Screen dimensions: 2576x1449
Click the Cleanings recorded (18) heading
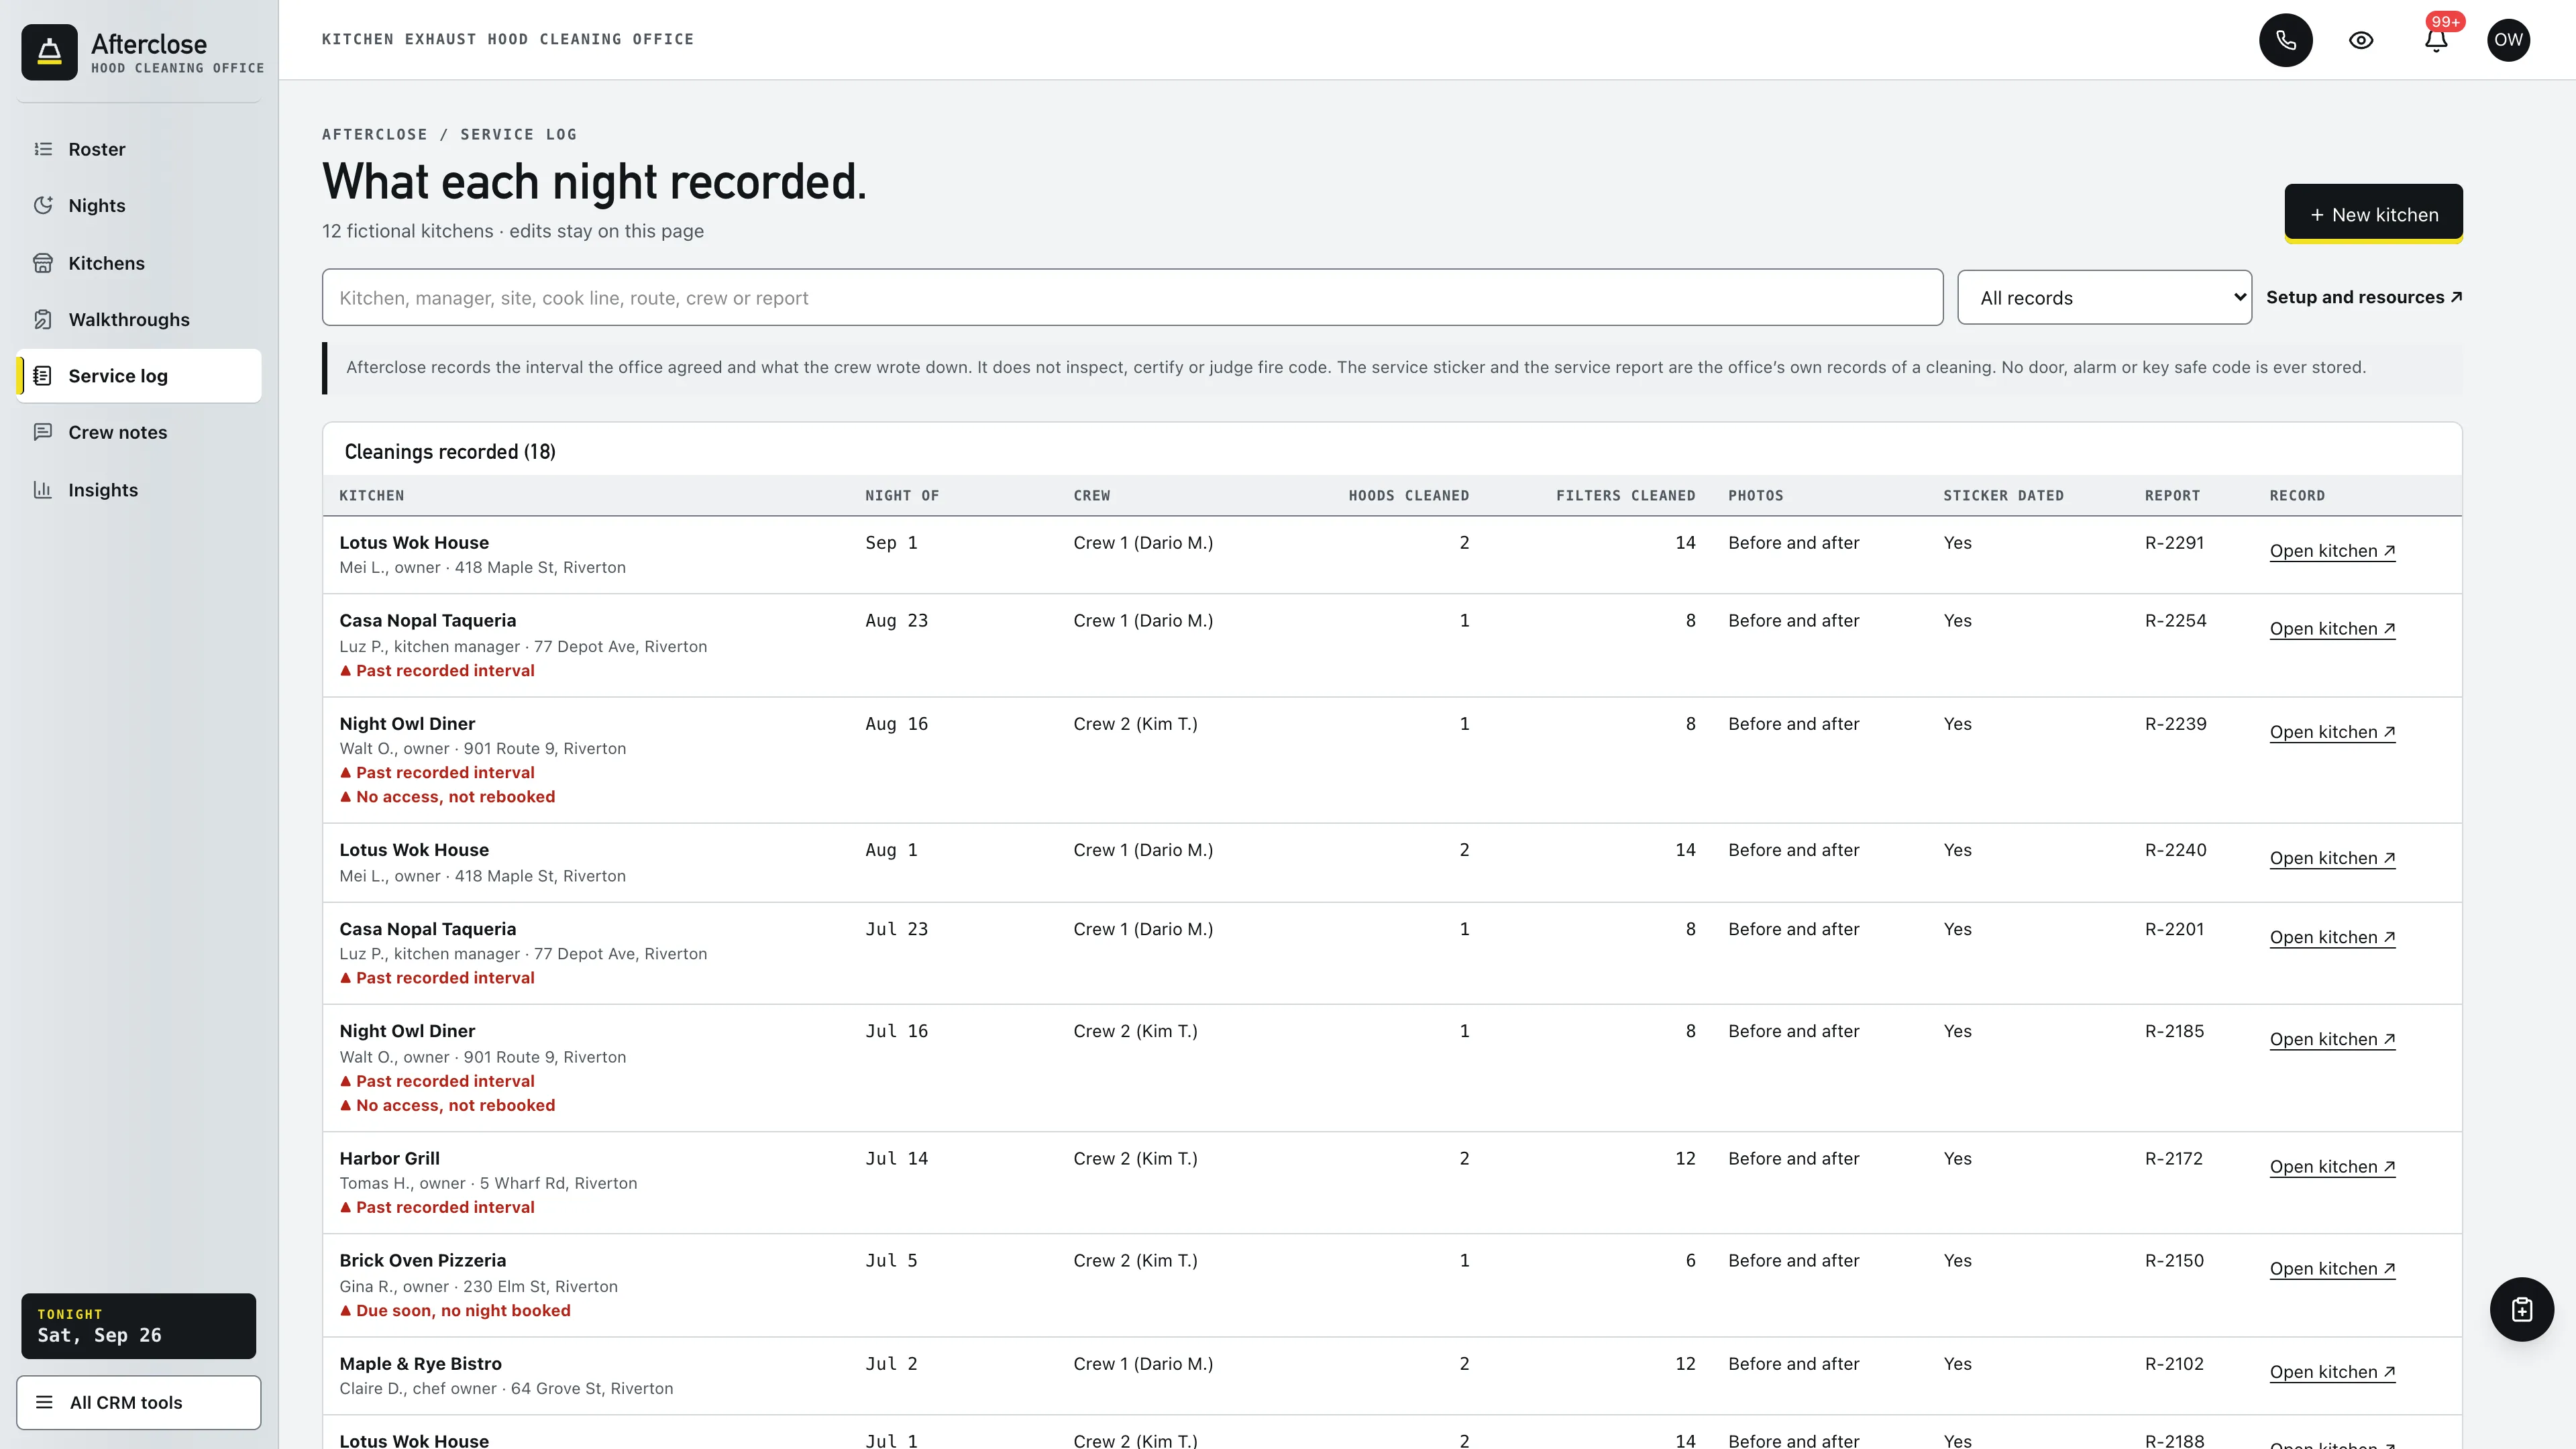coord(450,452)
